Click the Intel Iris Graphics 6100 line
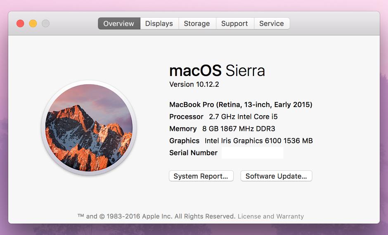 pos(241,140)
